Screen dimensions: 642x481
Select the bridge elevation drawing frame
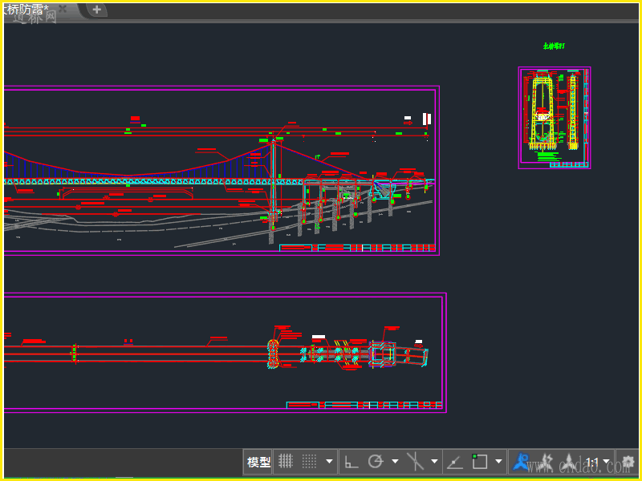coord(221,171)
